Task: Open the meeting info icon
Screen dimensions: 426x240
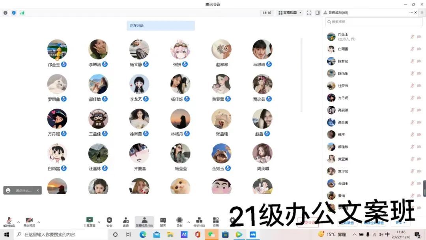Action: [6, 13]
